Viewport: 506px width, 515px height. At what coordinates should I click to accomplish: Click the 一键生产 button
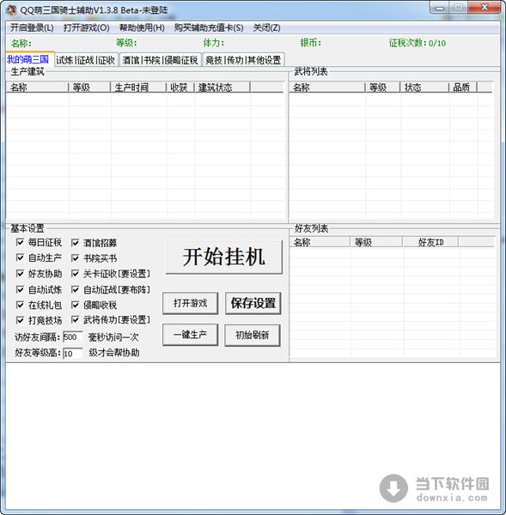[191, 335]
